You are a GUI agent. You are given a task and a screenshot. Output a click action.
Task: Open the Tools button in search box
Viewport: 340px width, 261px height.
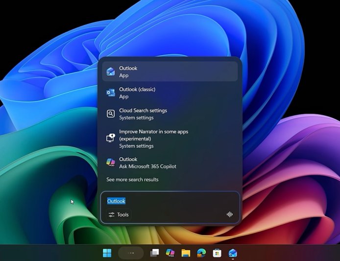[x=119, y=214]
